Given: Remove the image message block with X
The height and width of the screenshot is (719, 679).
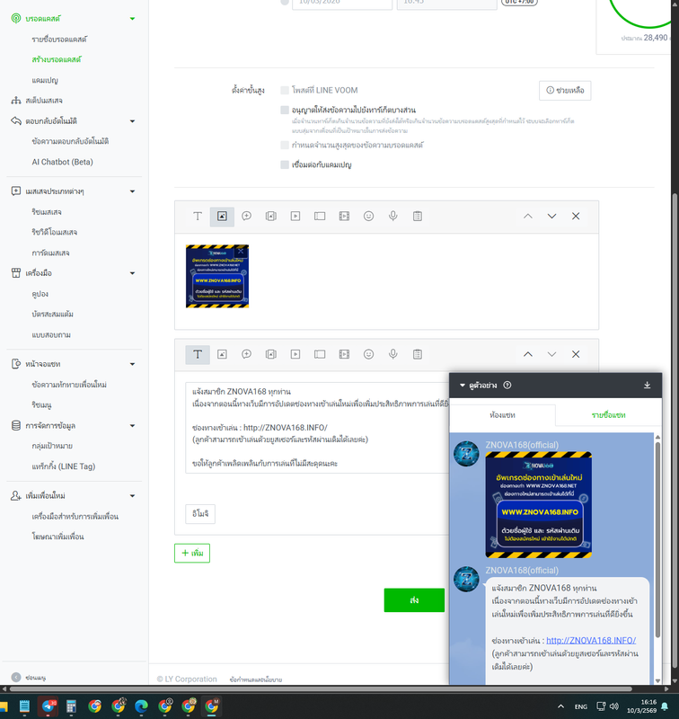Looking at the screenshot, I should coord(576,216).
